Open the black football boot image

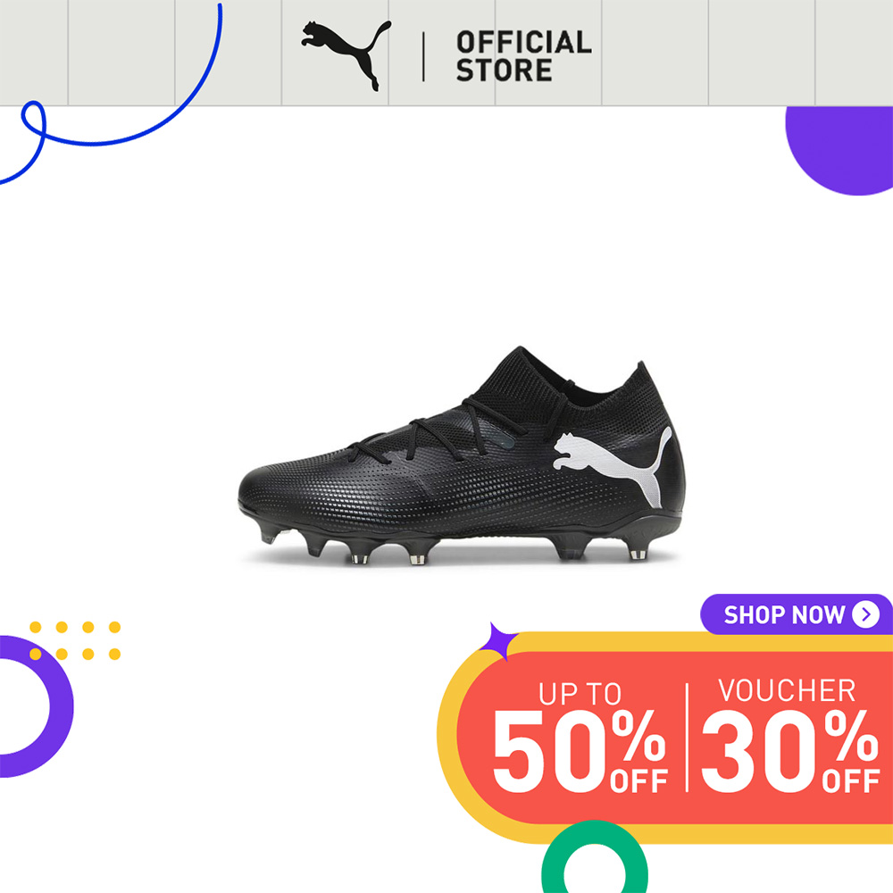point(462,455)
